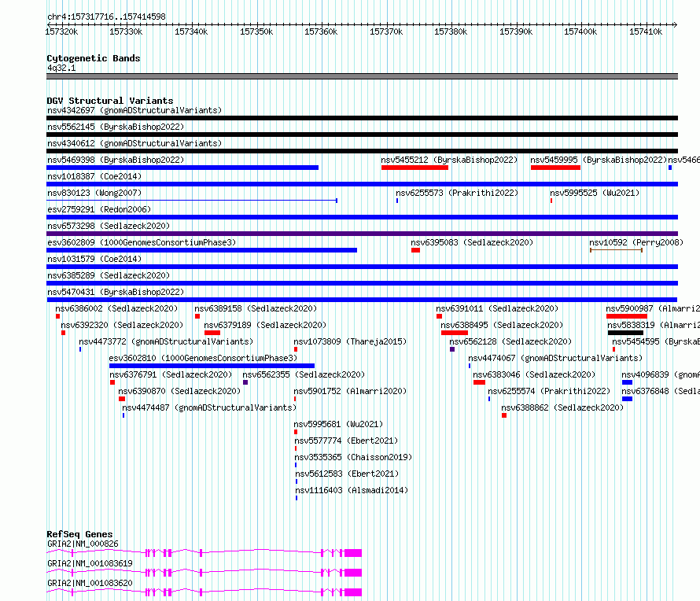Click the red nsv5455212 variant bar
The height and width of the screenshot is (601, 700).
[x=414, y=168]
